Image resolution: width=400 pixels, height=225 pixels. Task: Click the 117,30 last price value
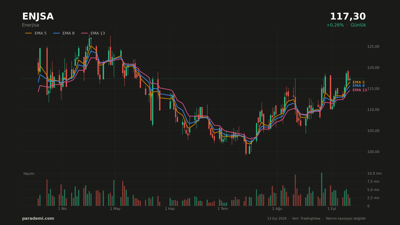coord(348,16)
